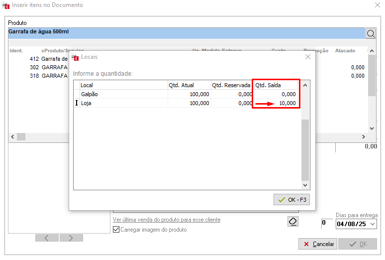
Task: Click the Cancelar button
Action: point(318,244)
